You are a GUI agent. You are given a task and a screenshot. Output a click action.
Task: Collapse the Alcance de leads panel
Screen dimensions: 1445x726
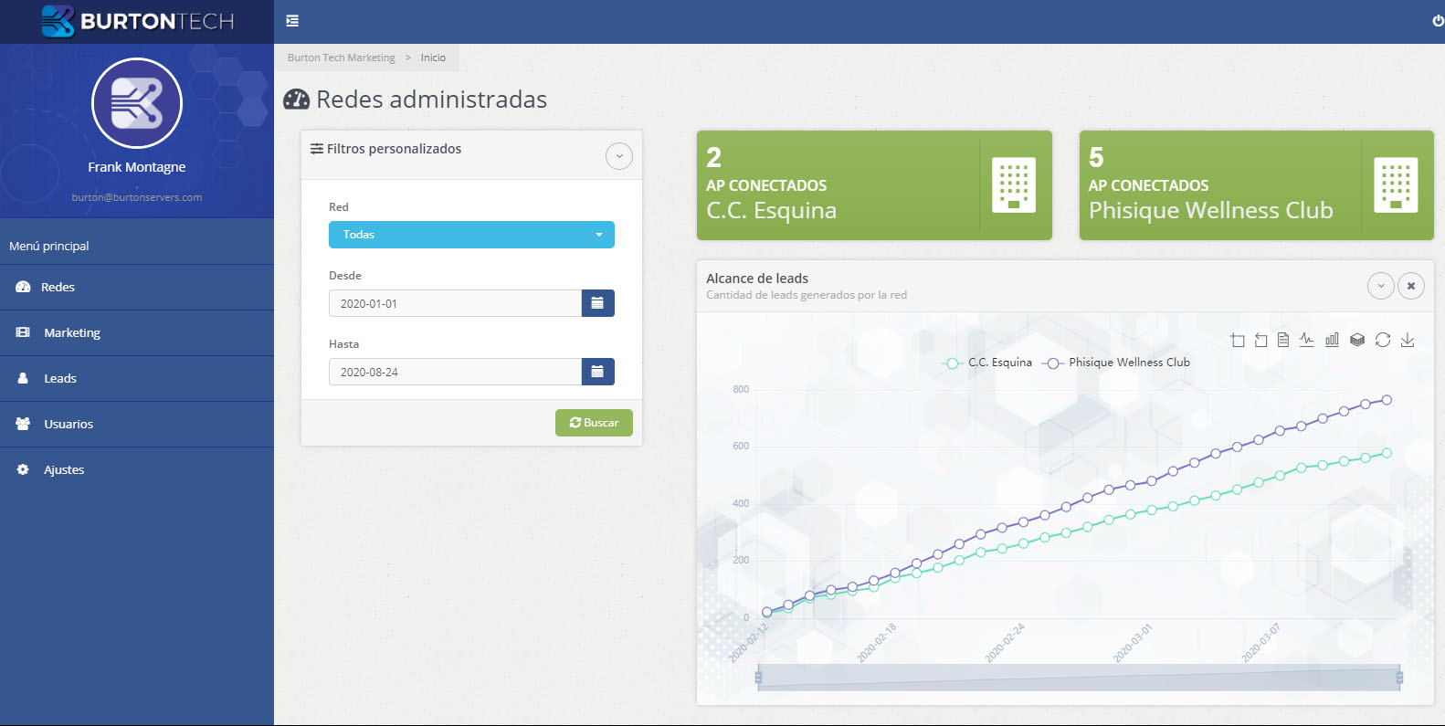[1381, 286]
